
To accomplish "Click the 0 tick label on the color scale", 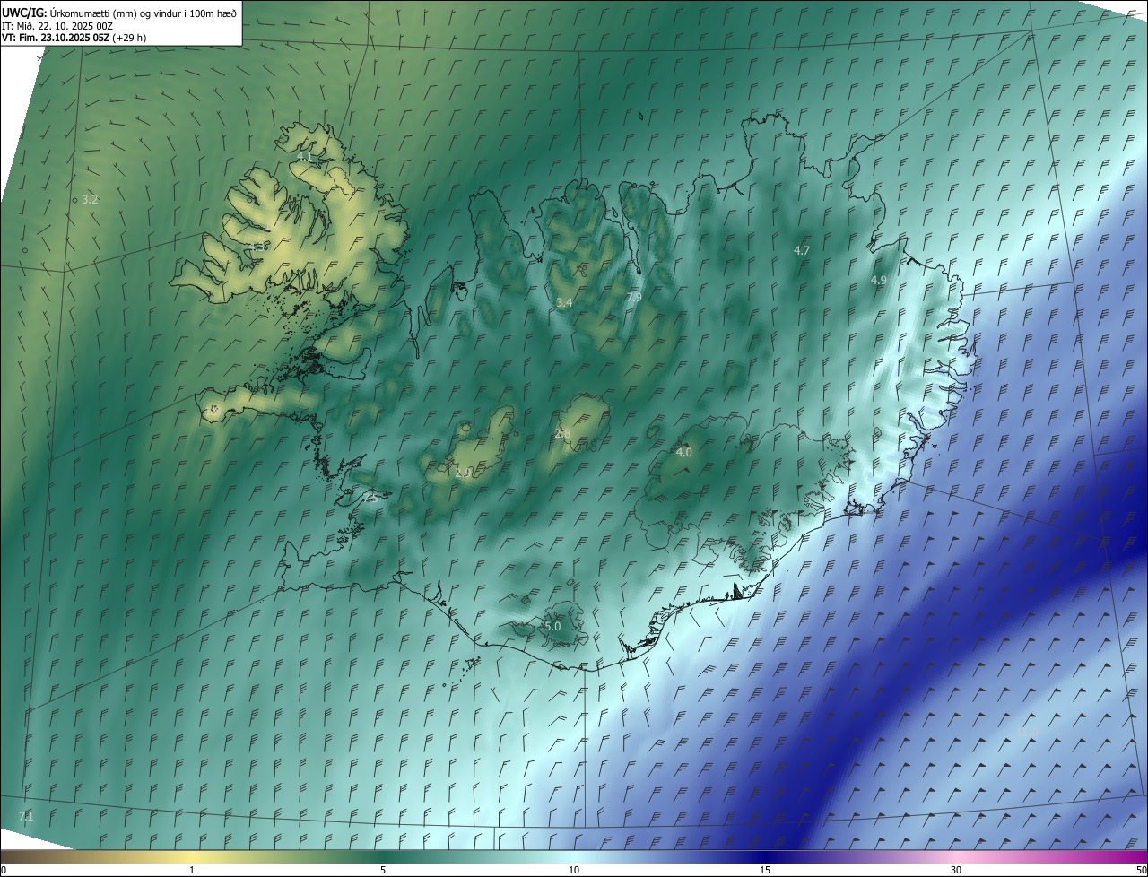I will (x=4, y=870).
